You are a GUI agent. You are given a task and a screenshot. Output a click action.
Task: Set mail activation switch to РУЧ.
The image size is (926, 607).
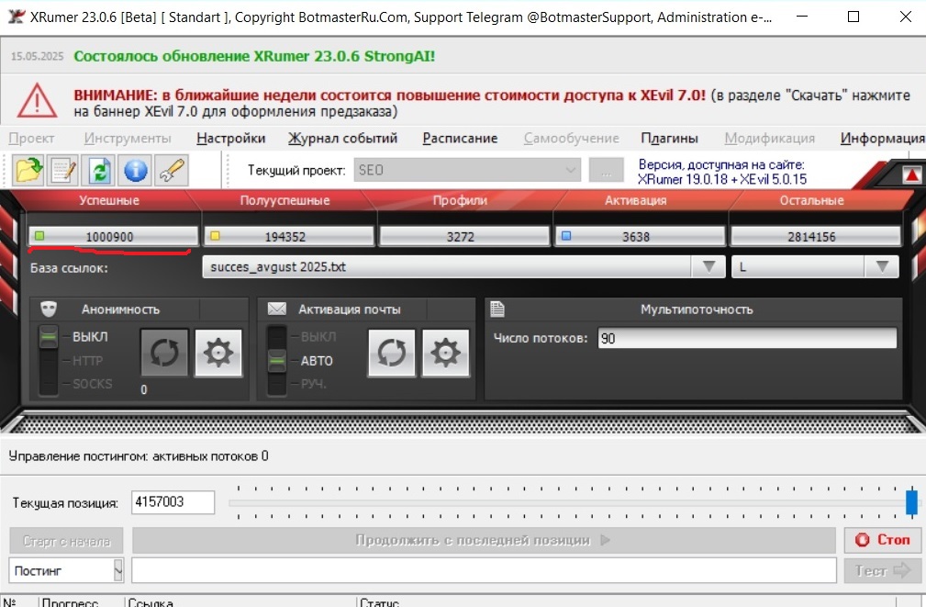[x=313, y=384]
